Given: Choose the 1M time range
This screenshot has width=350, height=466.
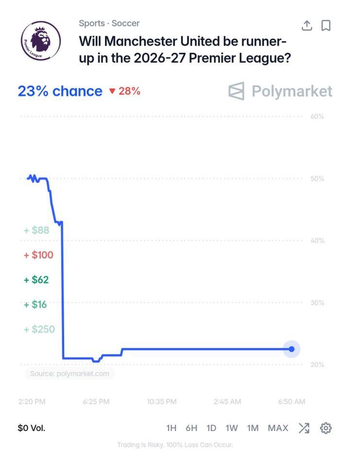Looking at the screenshot, I should 253,428.
